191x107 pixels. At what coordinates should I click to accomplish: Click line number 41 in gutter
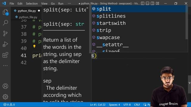coord(24,56)
